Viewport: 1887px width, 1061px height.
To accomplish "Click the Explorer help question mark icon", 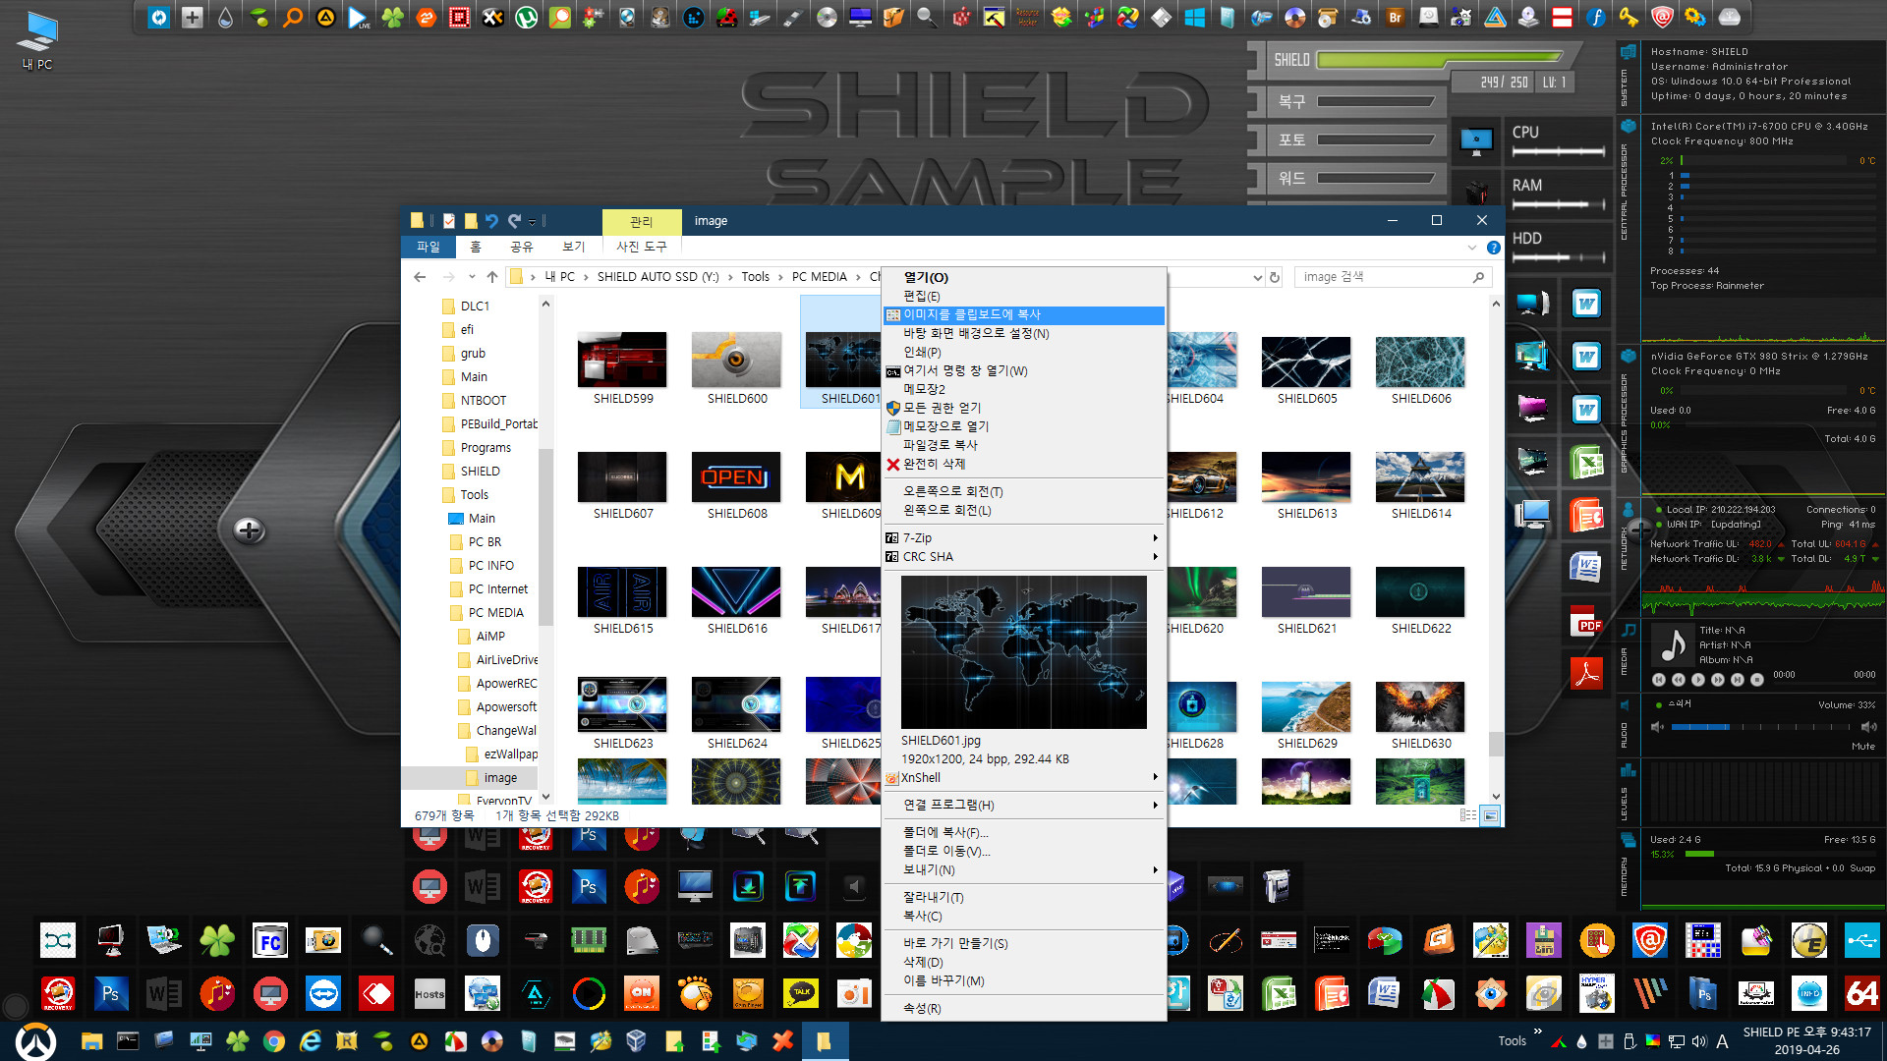I will [1493, 248].
